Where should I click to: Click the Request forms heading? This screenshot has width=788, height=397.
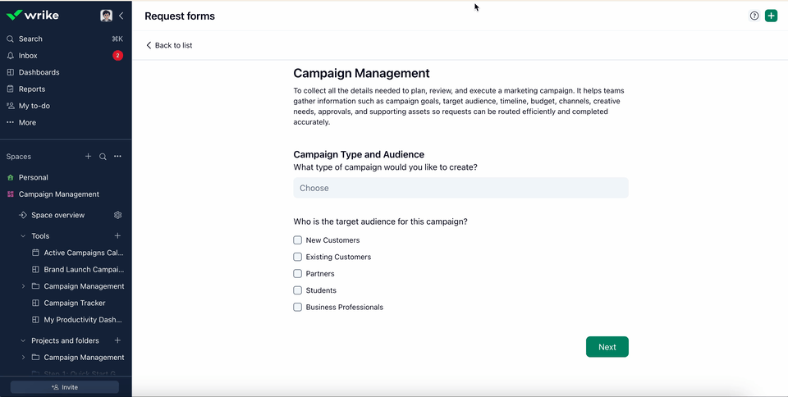(x=180, y=16)
